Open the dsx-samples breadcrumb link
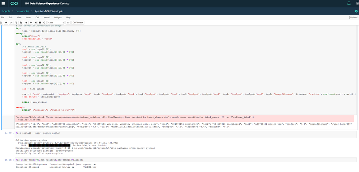The height and width of the screenshot is (172, 359). coord(22,11)
